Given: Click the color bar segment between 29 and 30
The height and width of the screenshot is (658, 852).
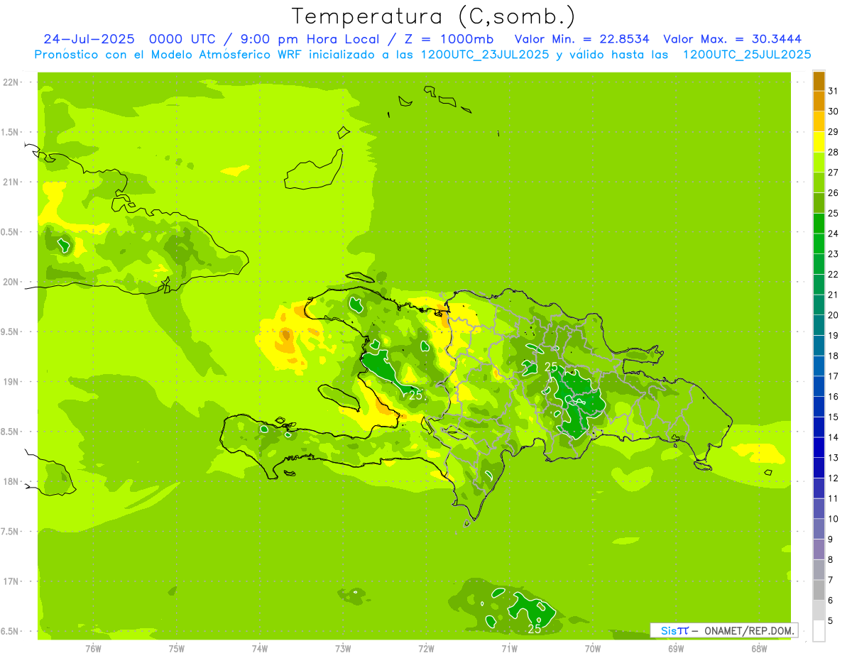Looking at the screenshot, I should coord(819,121).
